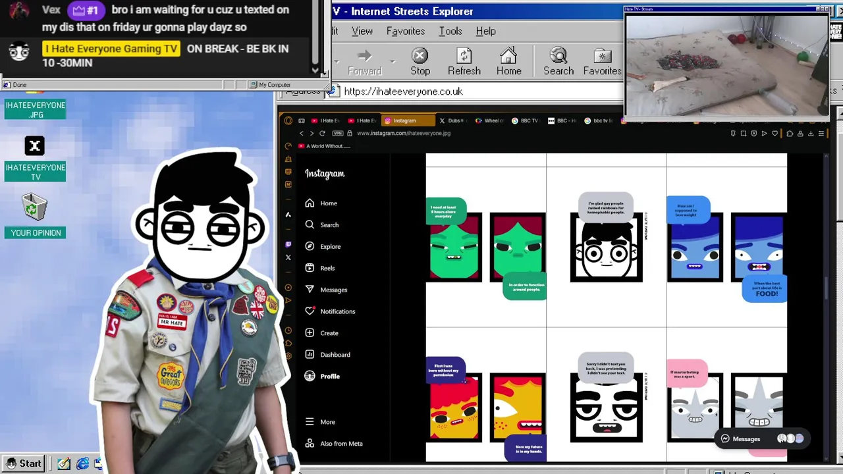
Task: Switch to the Dubs X tab
Action: click(454, 120)
